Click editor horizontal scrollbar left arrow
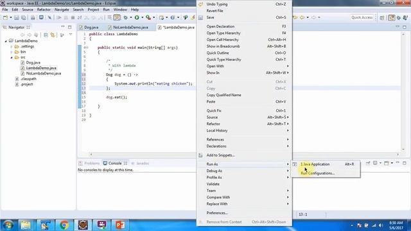The image size is (411, 231). (x=91, y=154)
